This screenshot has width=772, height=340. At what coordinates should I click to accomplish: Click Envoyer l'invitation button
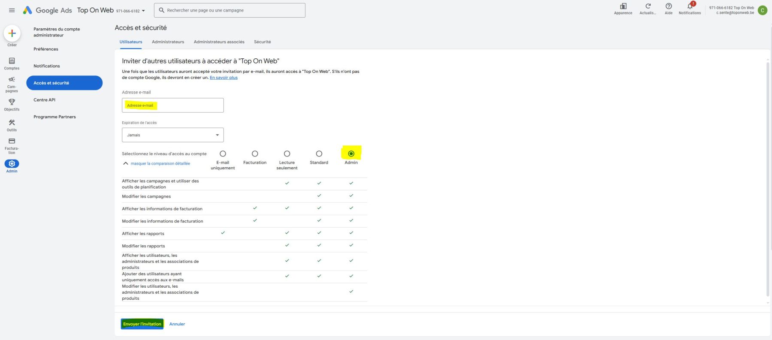click(142, 324)
